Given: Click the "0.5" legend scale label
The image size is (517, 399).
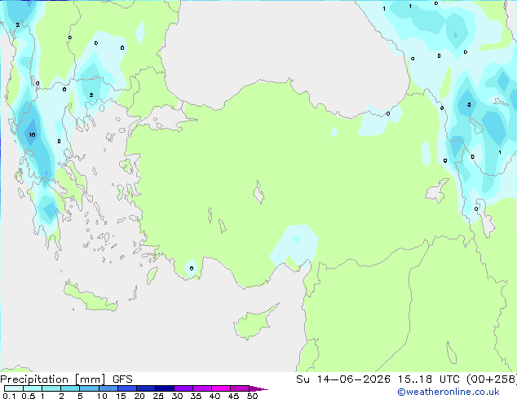Looking at the screenshot, I should tap(29, 396).
